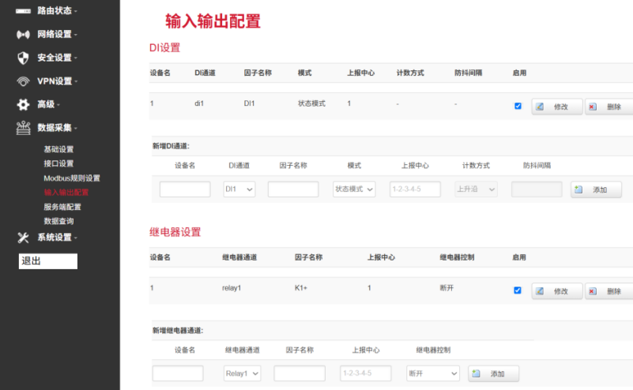Open 服务端配置 submenu item
The height and width of the screenshot is (390, 633).
click(62, 207)
